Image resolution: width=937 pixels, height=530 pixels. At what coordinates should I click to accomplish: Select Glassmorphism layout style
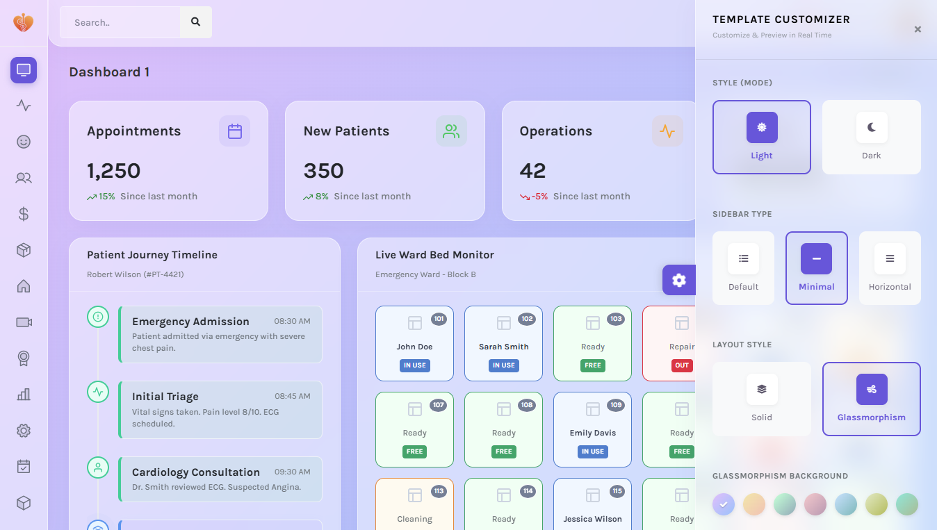click(872, 399)
